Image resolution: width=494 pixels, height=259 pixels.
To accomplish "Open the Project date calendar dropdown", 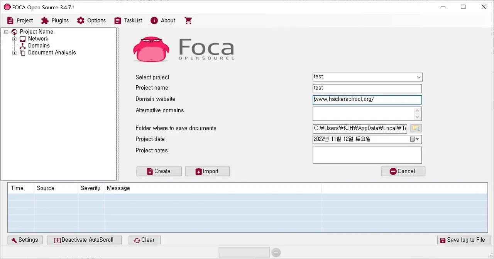I will 415,139.
